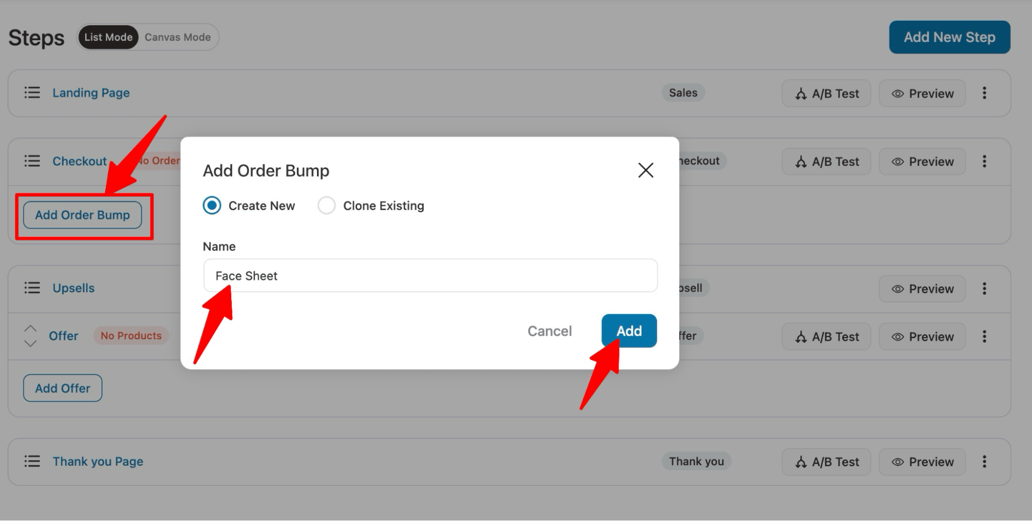
Task: Open three-dot menu for Offer row
Action: click(984, 337)
